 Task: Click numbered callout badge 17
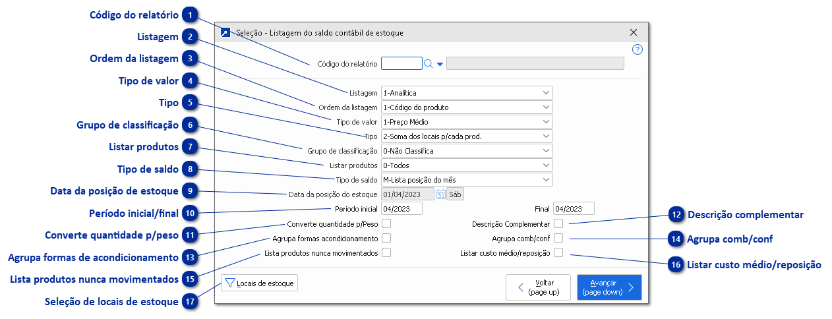pyautogui.click(x=190, y=301)
